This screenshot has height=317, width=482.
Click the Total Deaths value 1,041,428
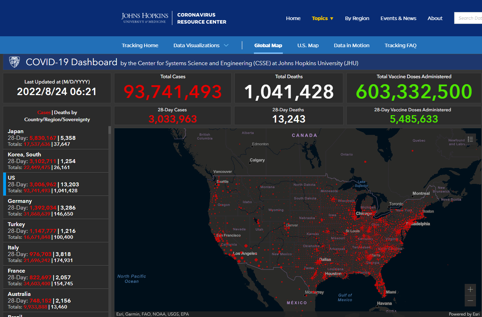[x=289, y=92]
